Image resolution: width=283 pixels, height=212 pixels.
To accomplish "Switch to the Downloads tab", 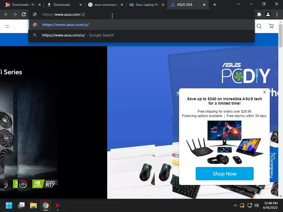I will tap(64, 5).
